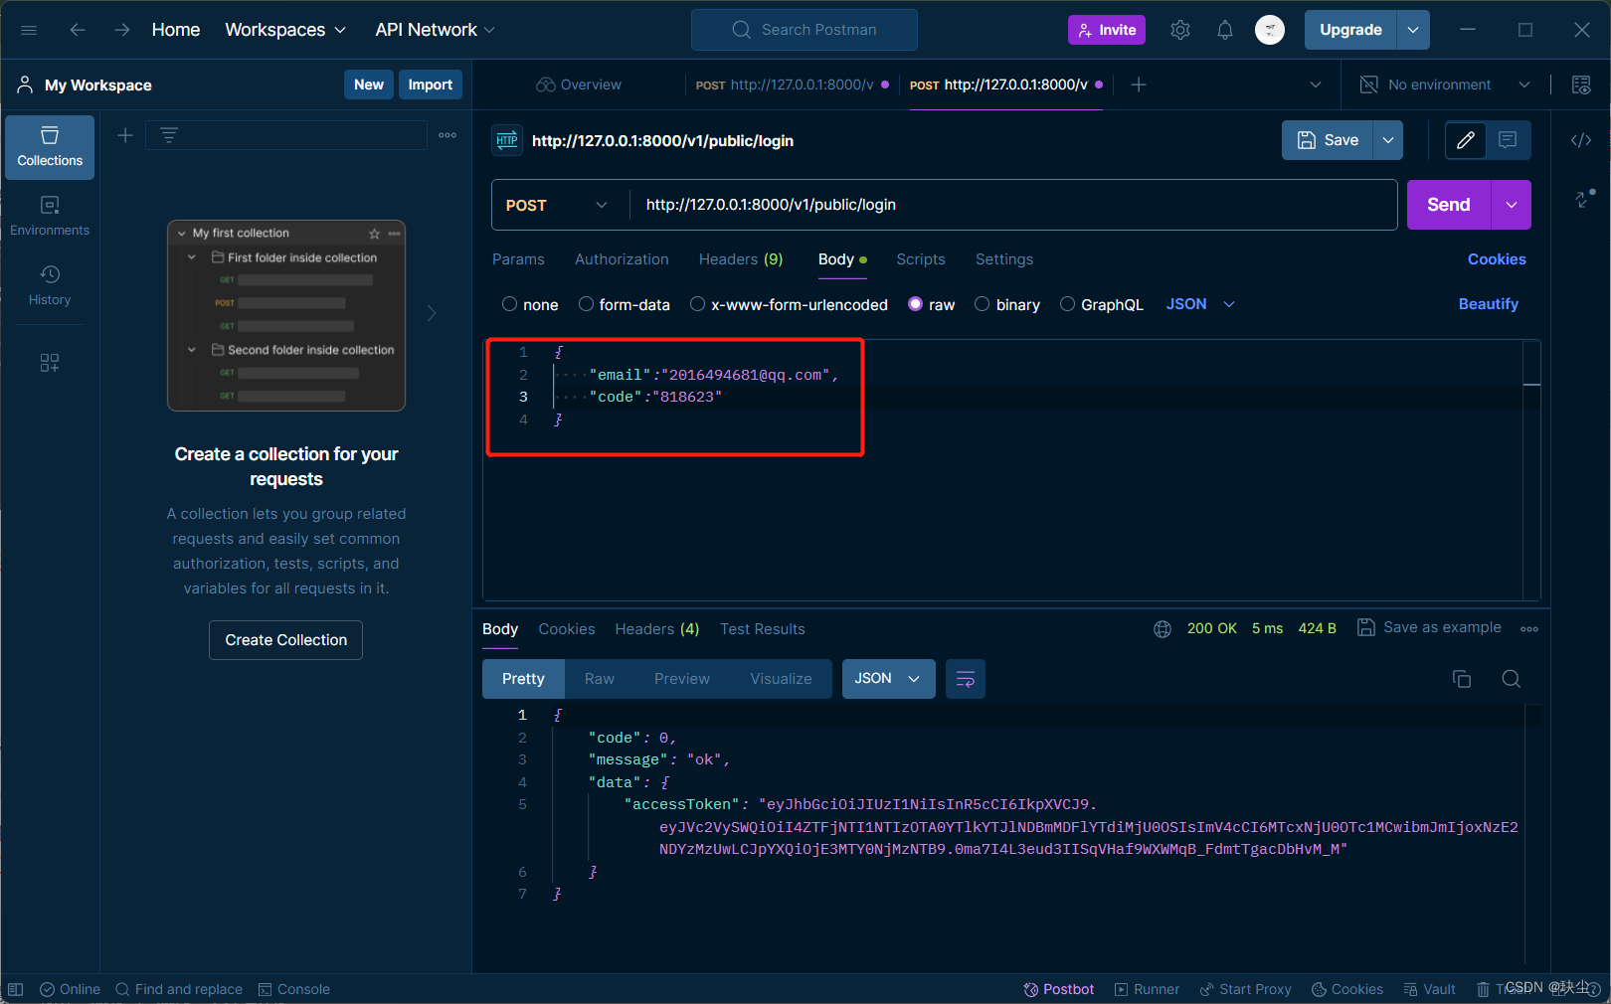Open Postbot assistant
Viewport: 1611px width, 1004px height.
click(x=1059, y=989)
